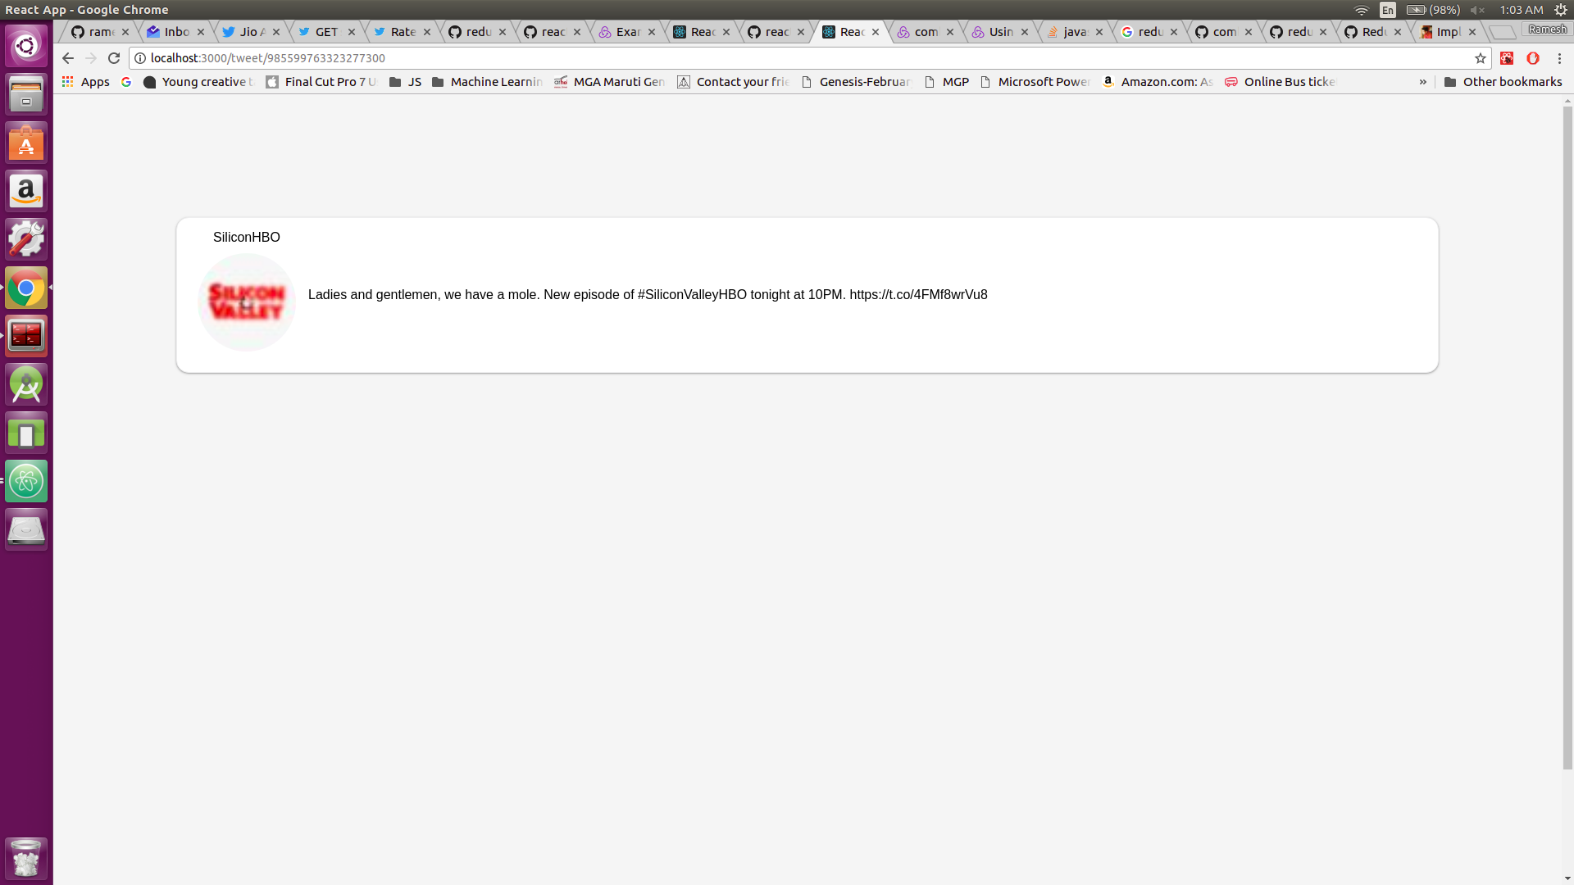Open Atom editor from dock
Image resolution: width=1574 pixels, height=885 pixels.
coord(26,481)
